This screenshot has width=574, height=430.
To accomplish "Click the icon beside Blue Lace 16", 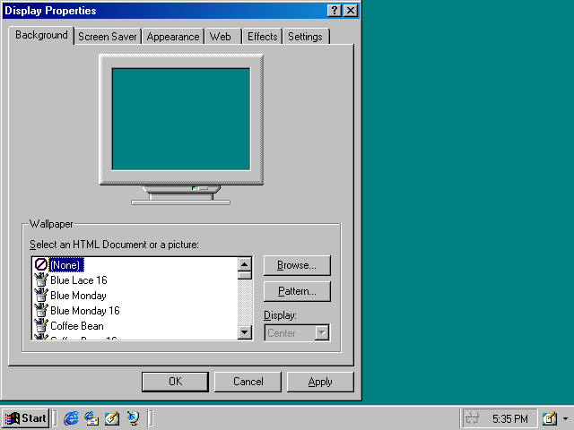I will (40, 280).
